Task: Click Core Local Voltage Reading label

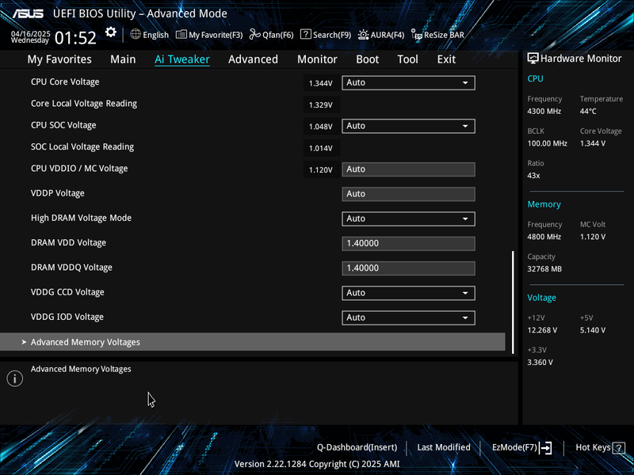Action: point(84,104)
